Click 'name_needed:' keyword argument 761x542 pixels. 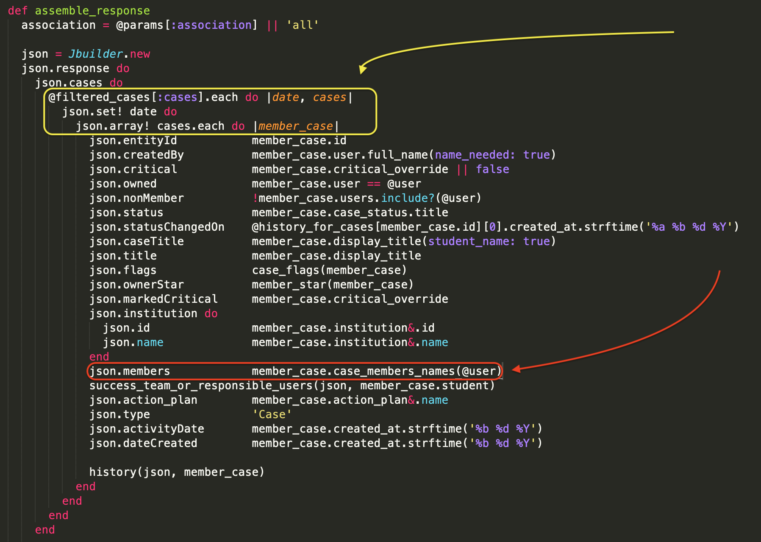(x=475, y=155)
